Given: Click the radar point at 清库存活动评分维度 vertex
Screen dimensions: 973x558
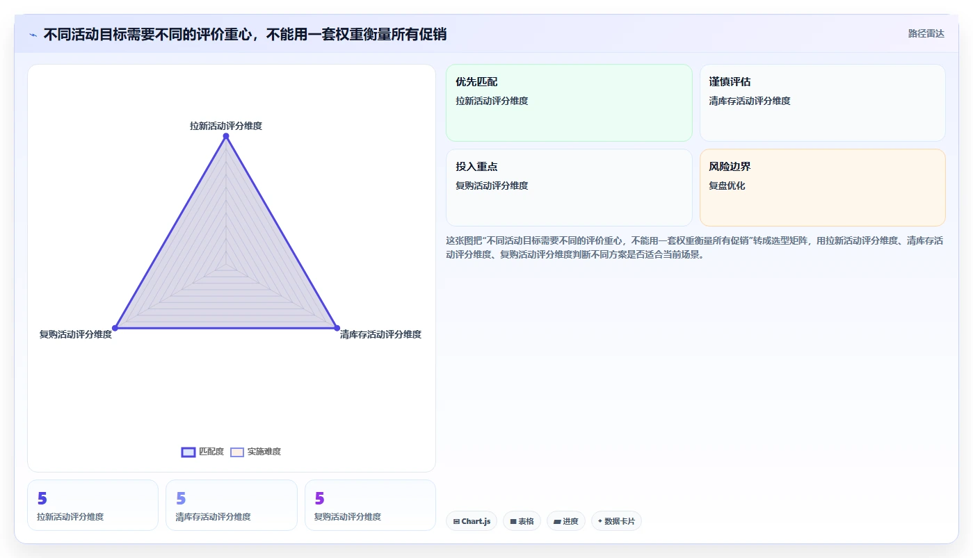Looking at the screenshot, I should click(x=337, y=328).
